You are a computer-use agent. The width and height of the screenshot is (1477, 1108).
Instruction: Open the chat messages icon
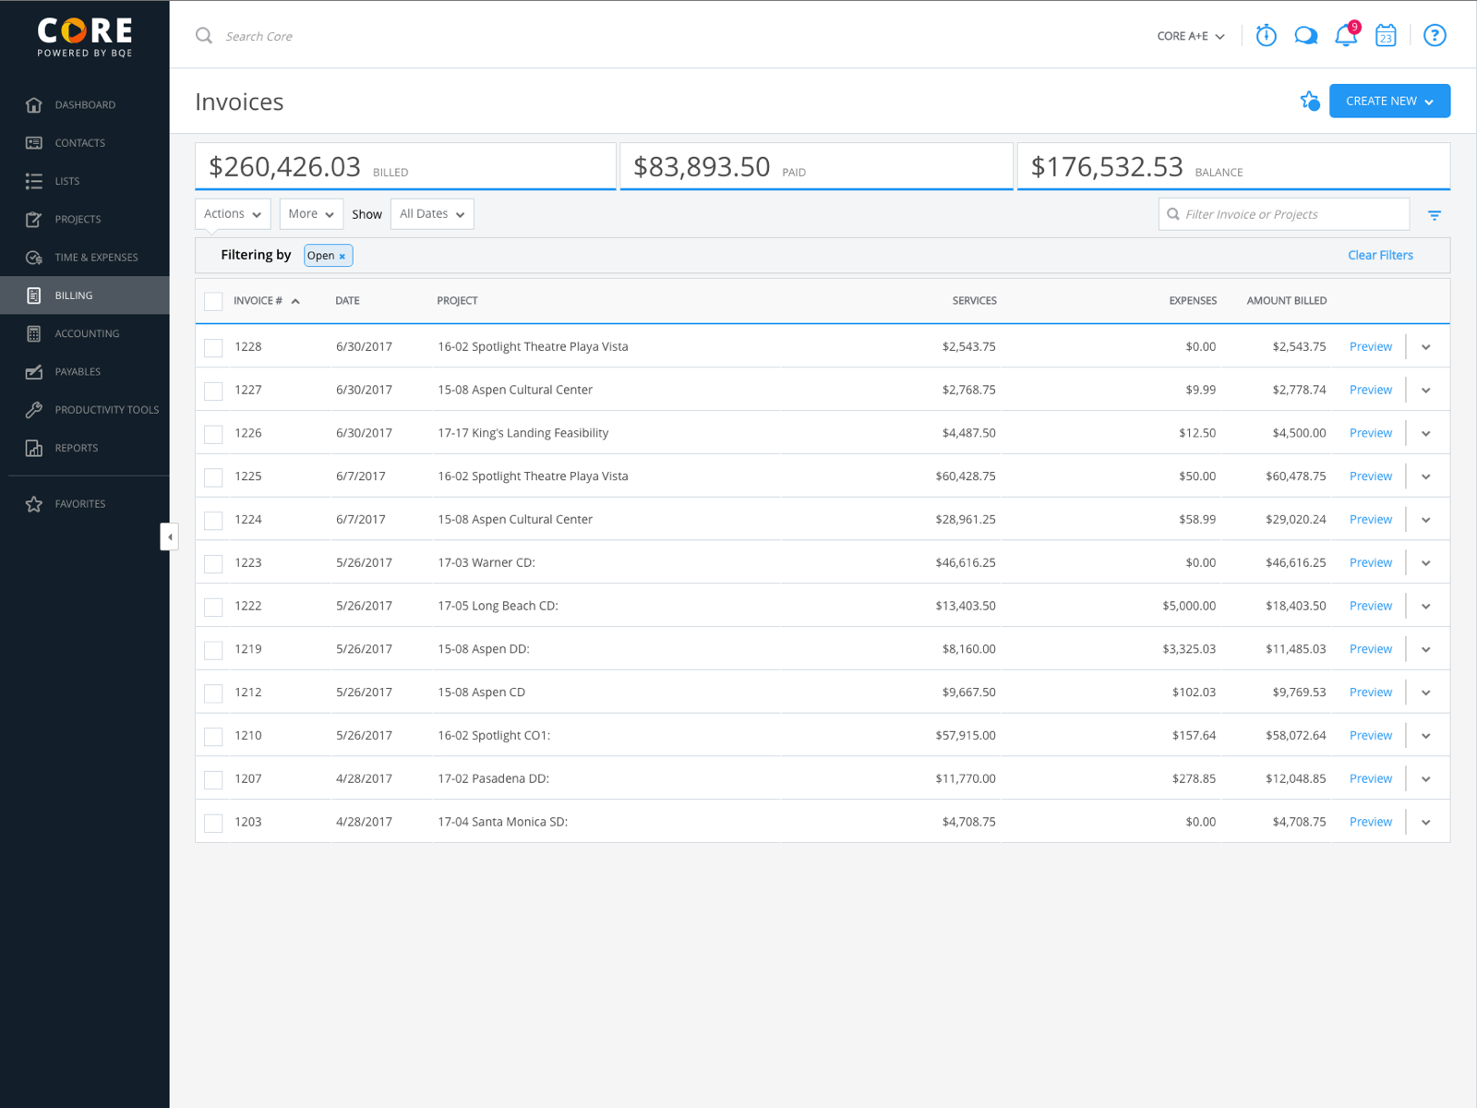click(x=1305, y=36)
